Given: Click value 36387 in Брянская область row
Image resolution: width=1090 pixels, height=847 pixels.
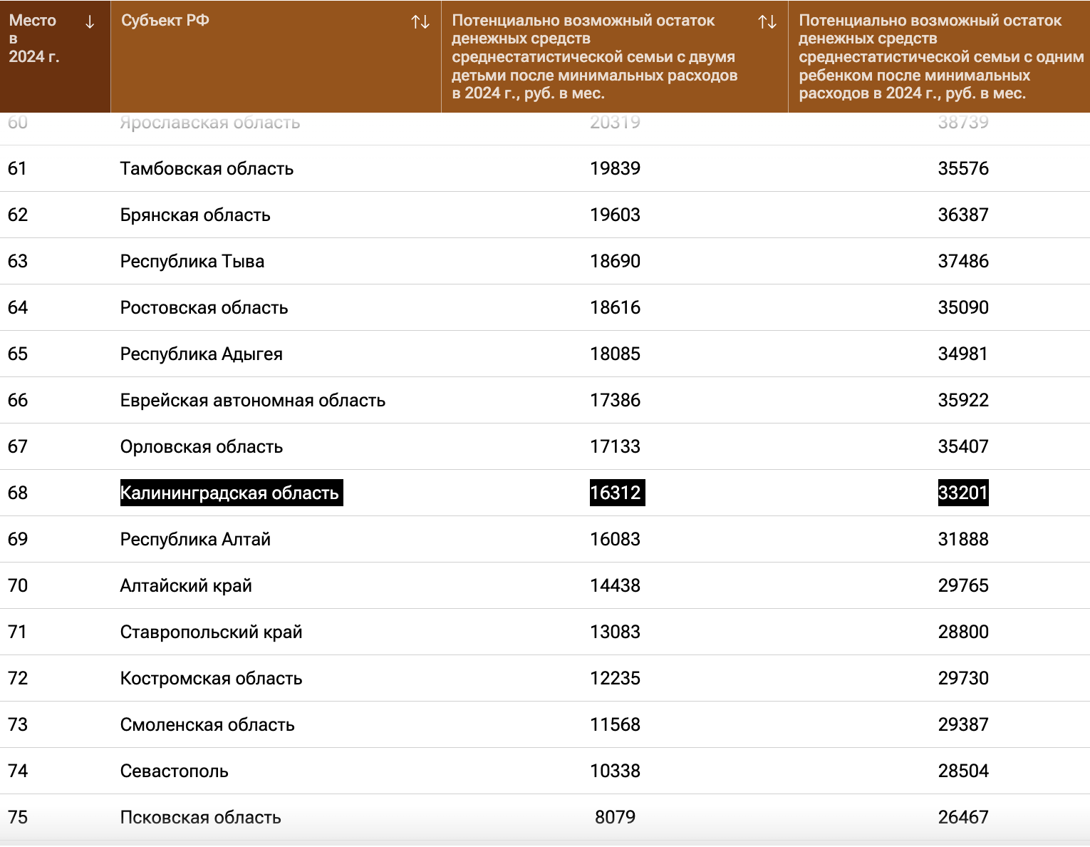Looking at the screenshot, I should (963, 215).
